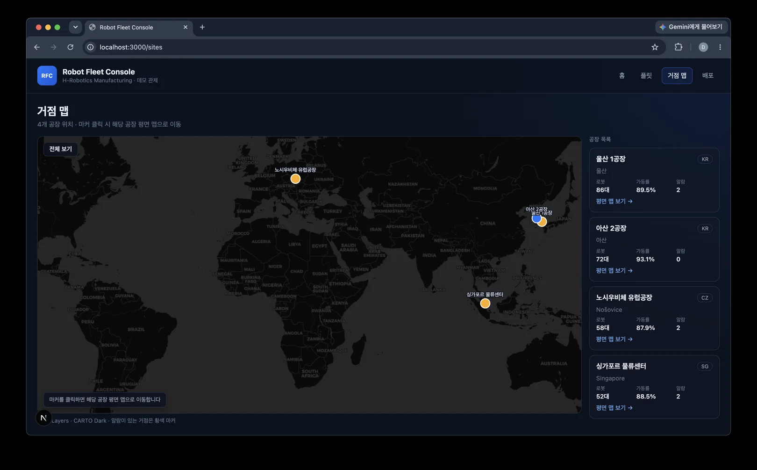Click the 노시우비체 유럽공장 map marker
757x470 pixels.
click(x=295, y=179)
